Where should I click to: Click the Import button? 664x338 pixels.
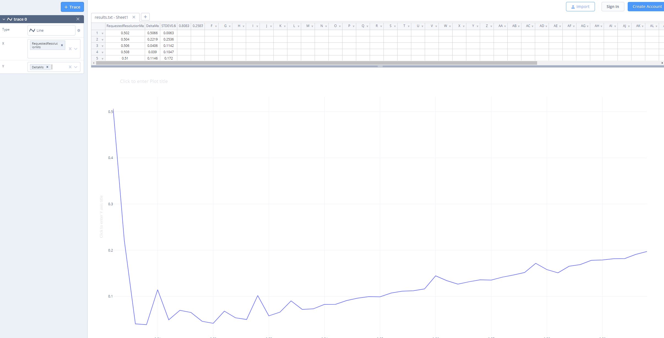580,7
